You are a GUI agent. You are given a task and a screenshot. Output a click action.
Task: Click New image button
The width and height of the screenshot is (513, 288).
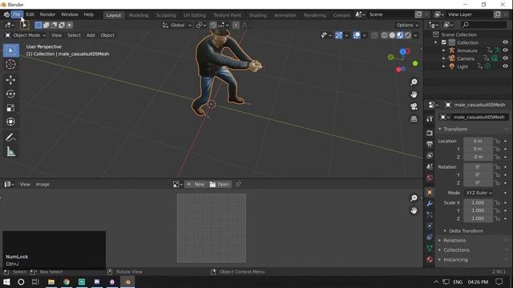click(x=196, y=185)
